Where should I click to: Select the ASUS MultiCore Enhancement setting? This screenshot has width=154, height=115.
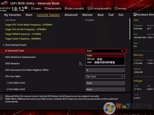coord(20,57)
